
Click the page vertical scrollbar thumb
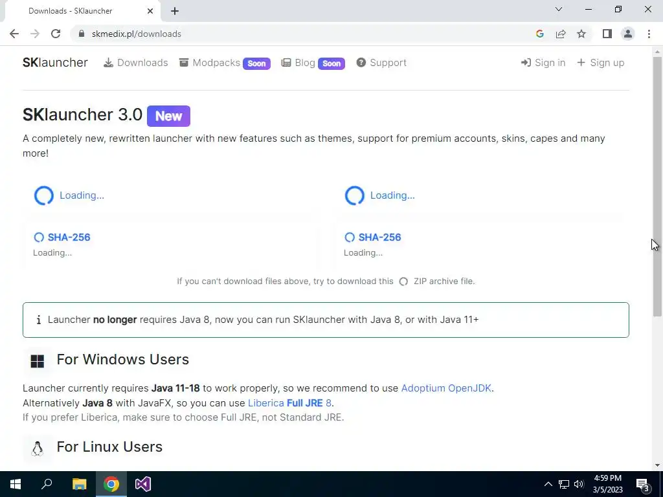(657, 186)
